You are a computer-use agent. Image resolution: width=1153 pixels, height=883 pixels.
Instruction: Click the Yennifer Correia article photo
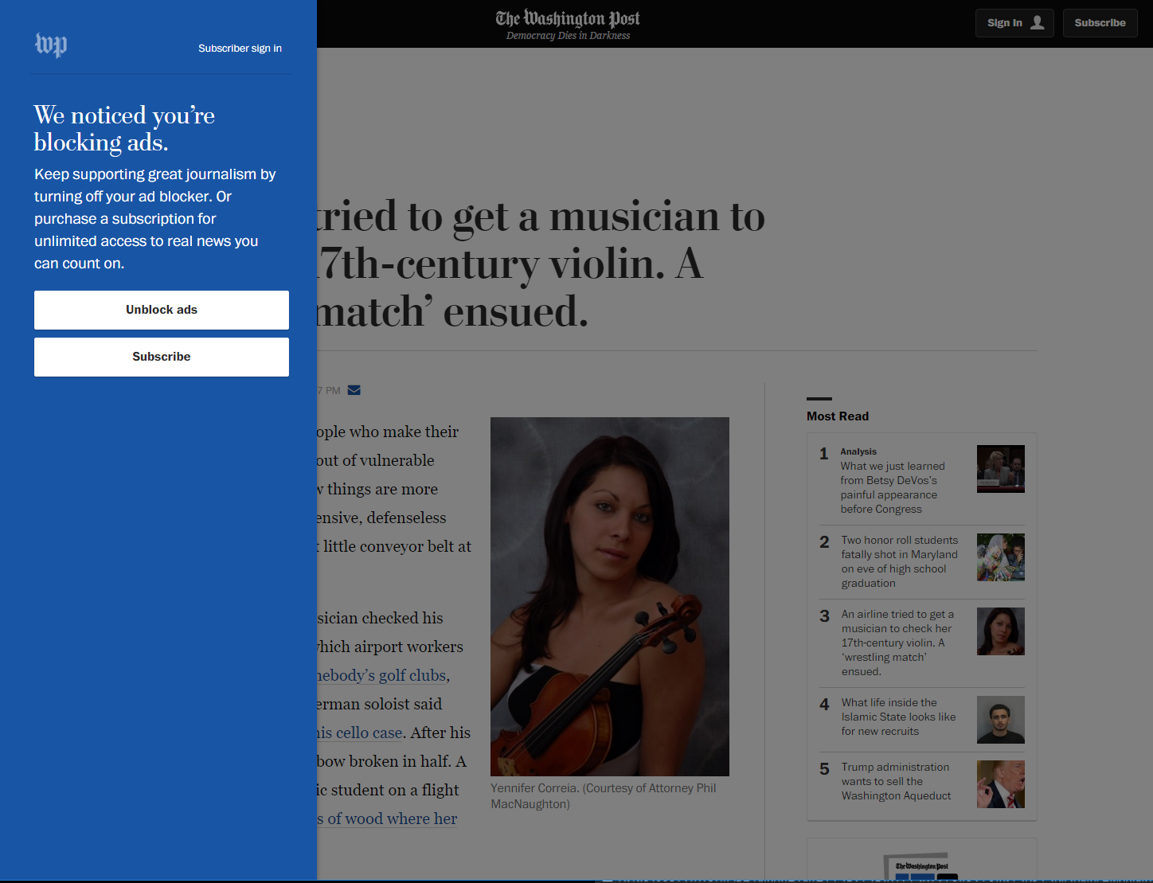click(x=609, y=596)
